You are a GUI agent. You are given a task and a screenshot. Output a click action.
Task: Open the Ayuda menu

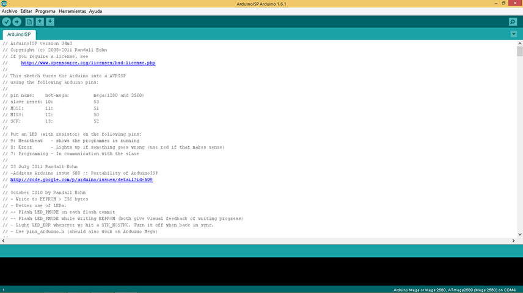(x=95, y=12)
